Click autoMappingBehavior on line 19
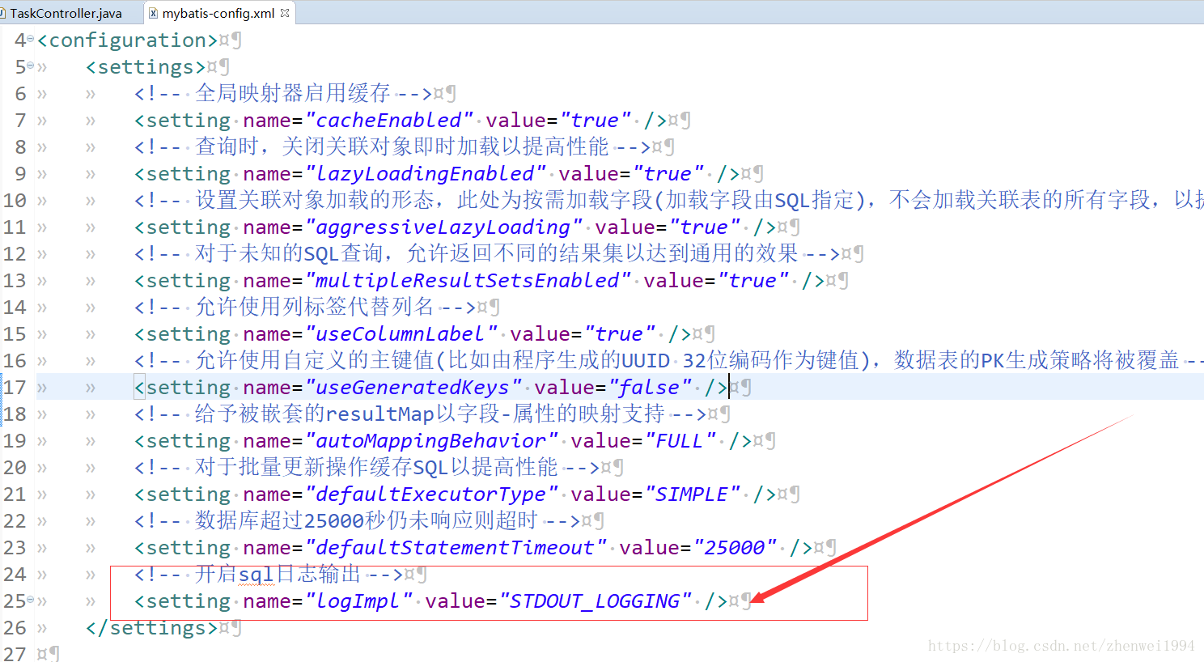 click(x=431, y=440)
